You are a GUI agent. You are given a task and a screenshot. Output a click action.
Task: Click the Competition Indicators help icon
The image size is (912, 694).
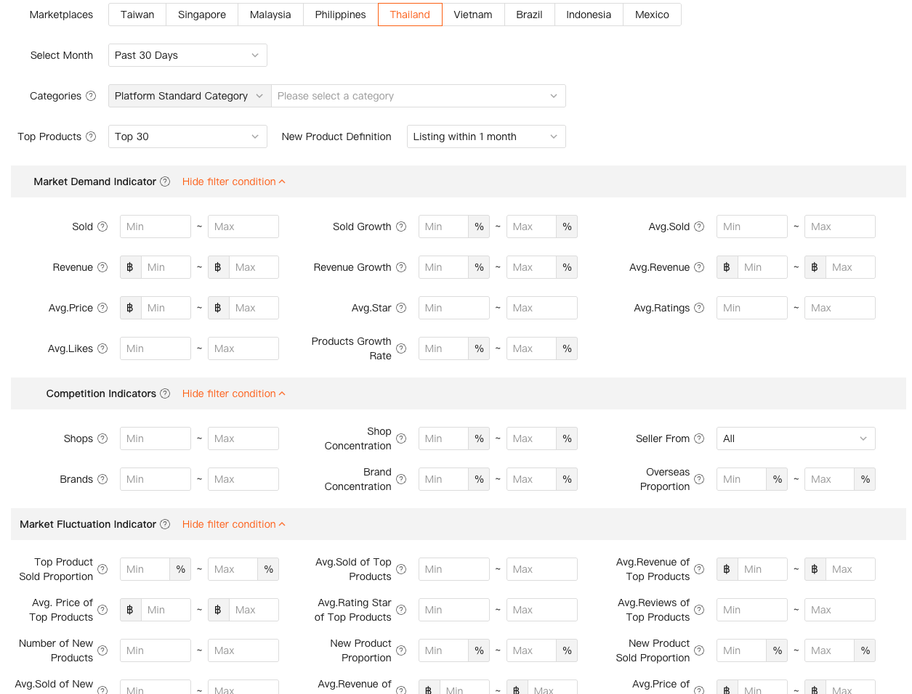tap(165, 393)
